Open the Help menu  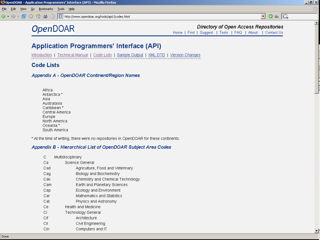72,9
